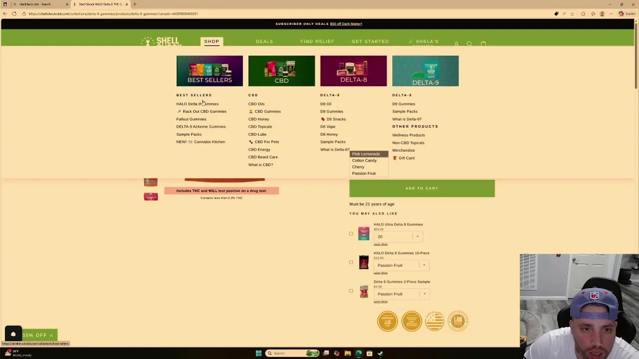Click HALO Delta 8 Gummies menu link
Image resolution: width=639 pixels, height=359 pixels.
coord(197,104)
